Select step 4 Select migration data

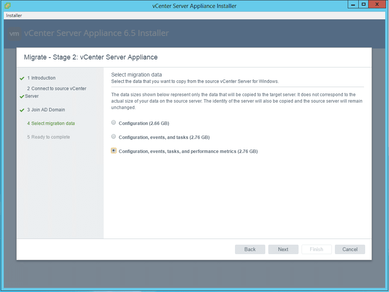point(51,123)
